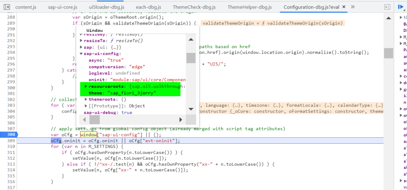The width and height of the screenshot is (407, 190).
Task: Open the ThemeHelper-dbg.js tab
Action: pos(249,7)
